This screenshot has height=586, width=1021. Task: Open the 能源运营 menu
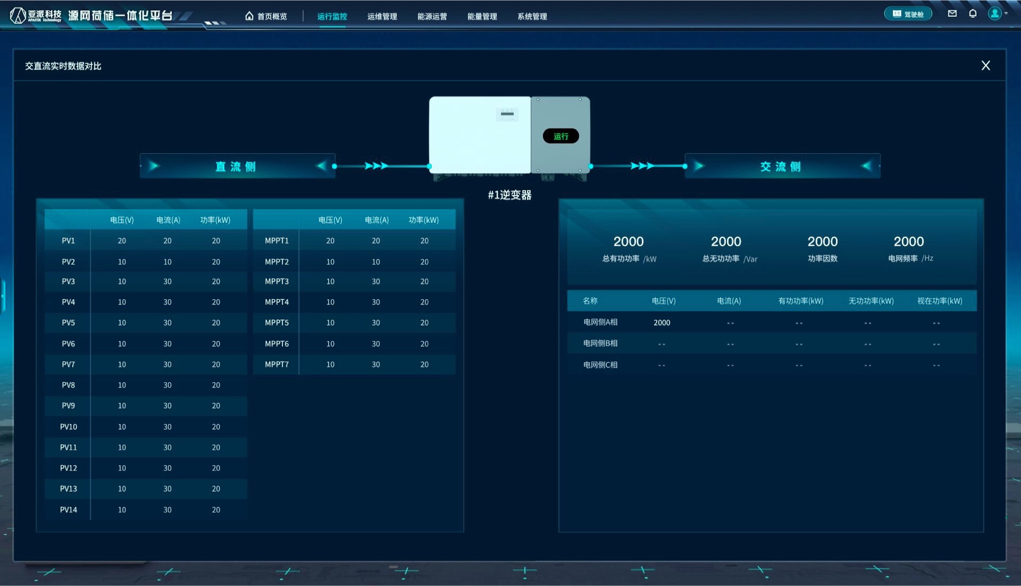pos(432,16)
